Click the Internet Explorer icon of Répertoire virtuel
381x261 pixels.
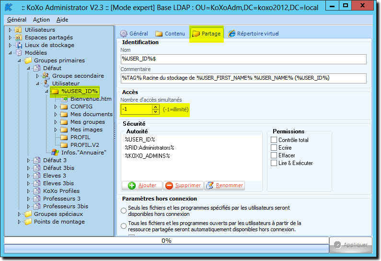[232, 34]
